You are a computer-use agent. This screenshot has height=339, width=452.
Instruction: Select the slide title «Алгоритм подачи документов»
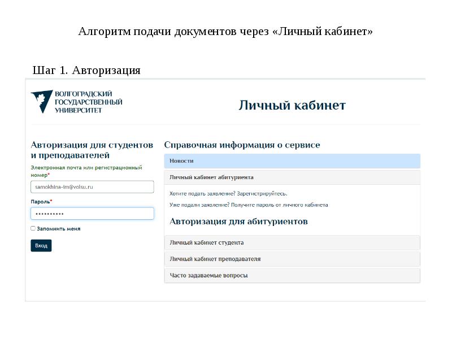click(x=225, y=31)
